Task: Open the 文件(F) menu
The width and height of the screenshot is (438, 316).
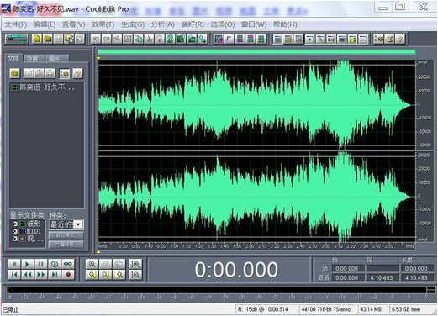Action: tap(16, 24)
